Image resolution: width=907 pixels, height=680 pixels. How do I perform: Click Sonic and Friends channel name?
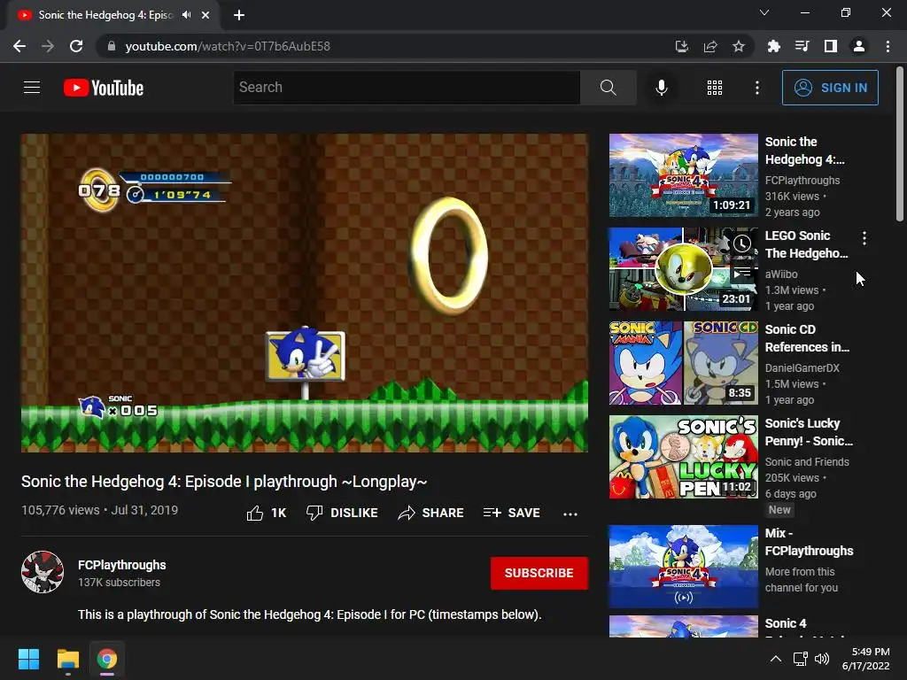click(807, 461)
